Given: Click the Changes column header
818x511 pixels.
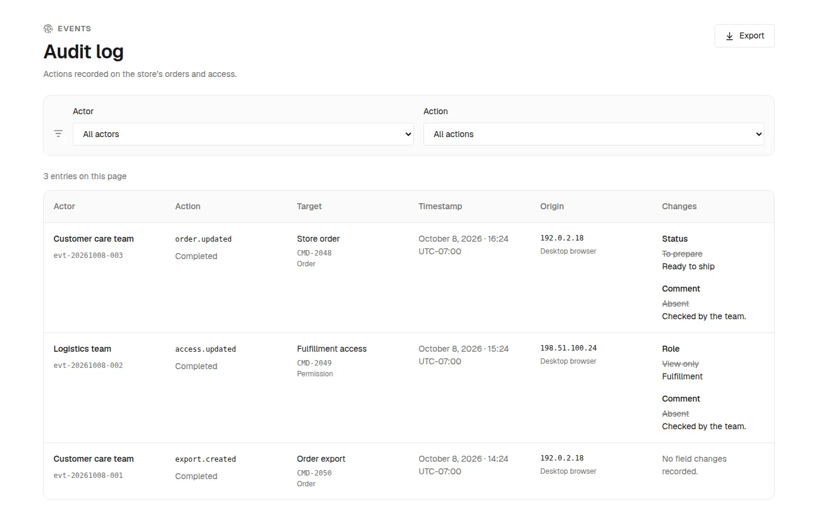Looking at the screenshot, I should click(679, 206).
